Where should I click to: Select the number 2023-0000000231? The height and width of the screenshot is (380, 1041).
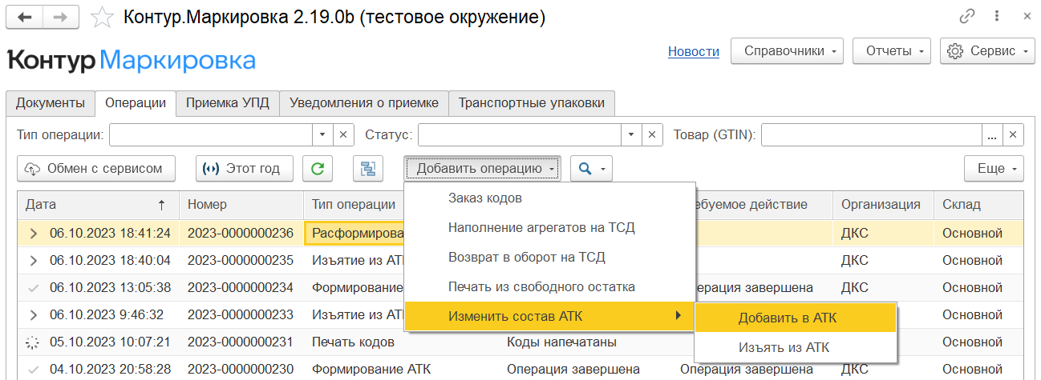(241, 342)
